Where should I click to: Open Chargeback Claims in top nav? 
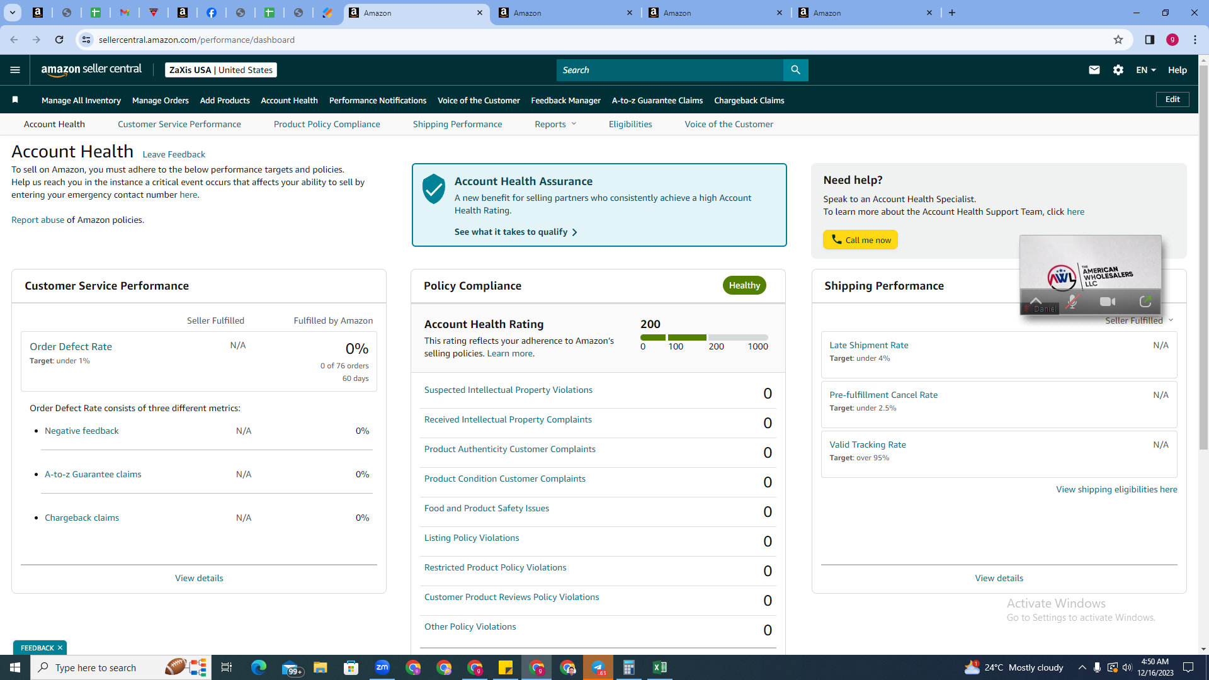point(749,100)
